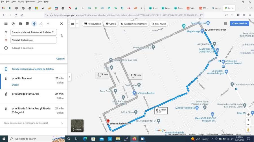The width and height of the screenshot is (254, 142).
Task: Open the Trimite feedback link
Action: pyautogui.click(x=226, y=134)
